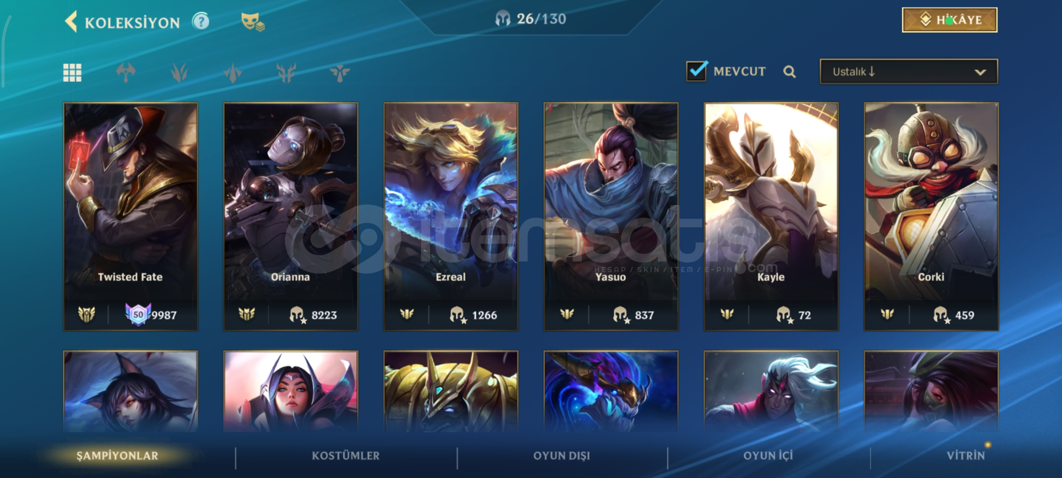Open the Oyun Dışı tab
The height and width of the screenshot is (478, 1062).
click(x=562, y=456)
